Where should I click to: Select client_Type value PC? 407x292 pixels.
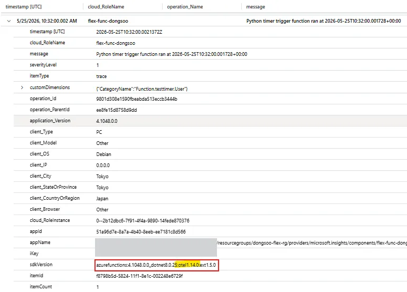[99, 132]
